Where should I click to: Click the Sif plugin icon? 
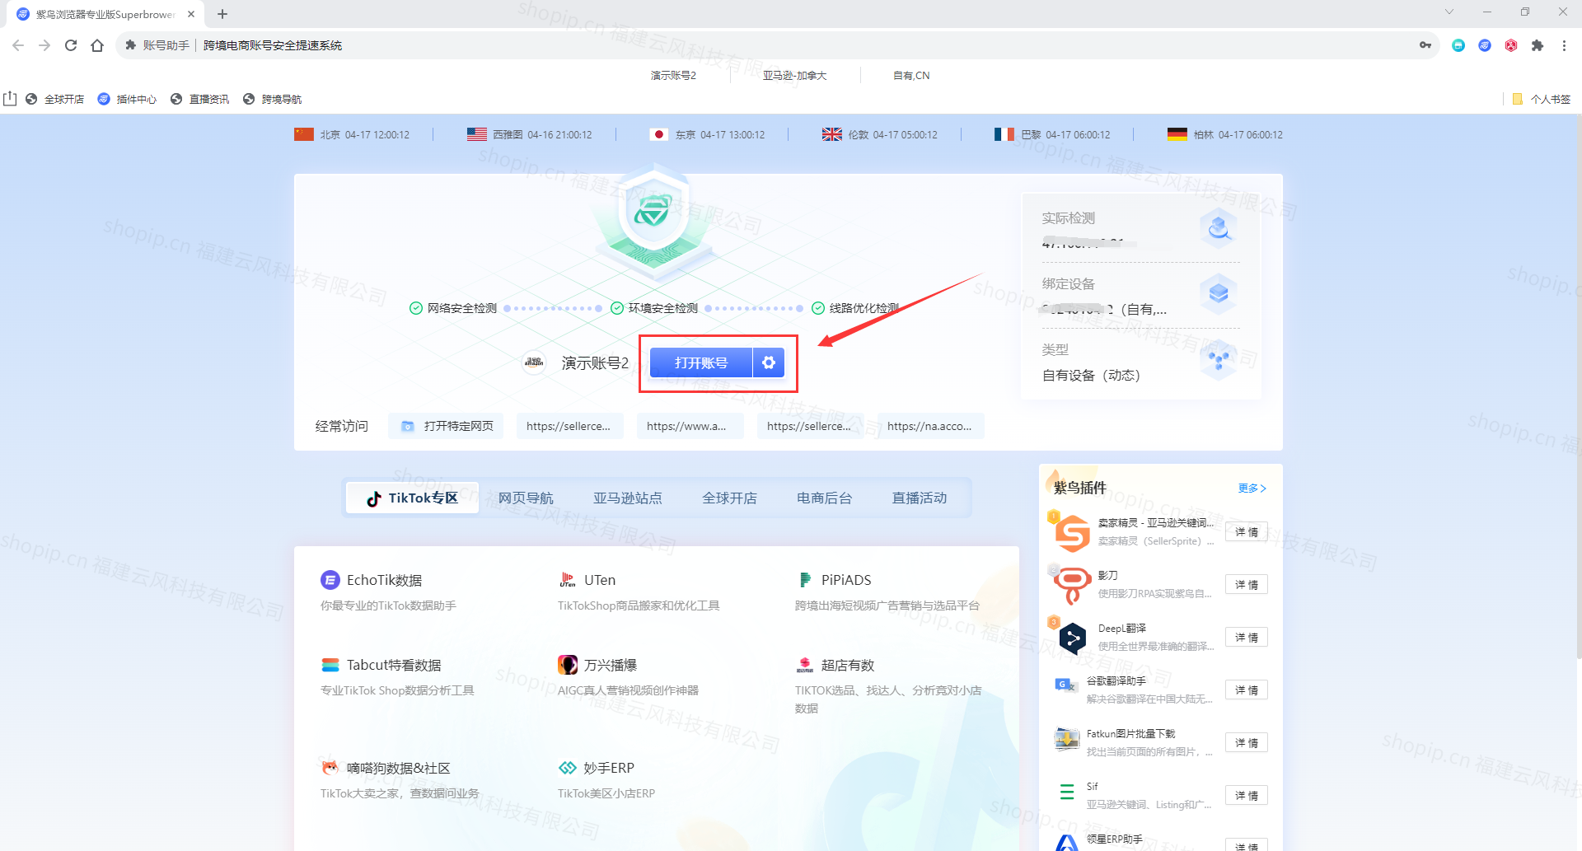coord(1067,792)
